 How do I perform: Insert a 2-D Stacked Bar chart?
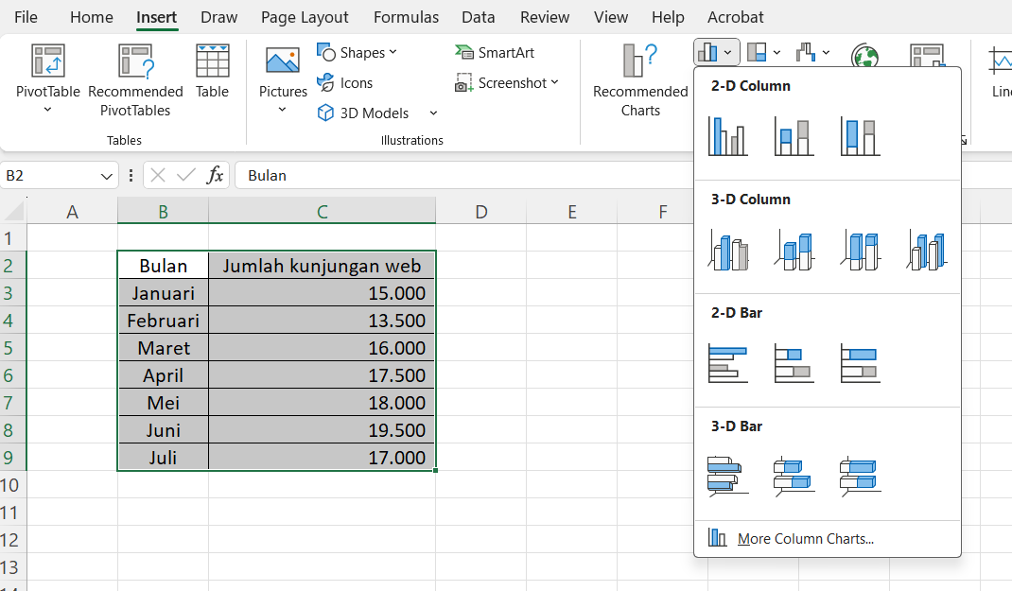tap(794, 363)
